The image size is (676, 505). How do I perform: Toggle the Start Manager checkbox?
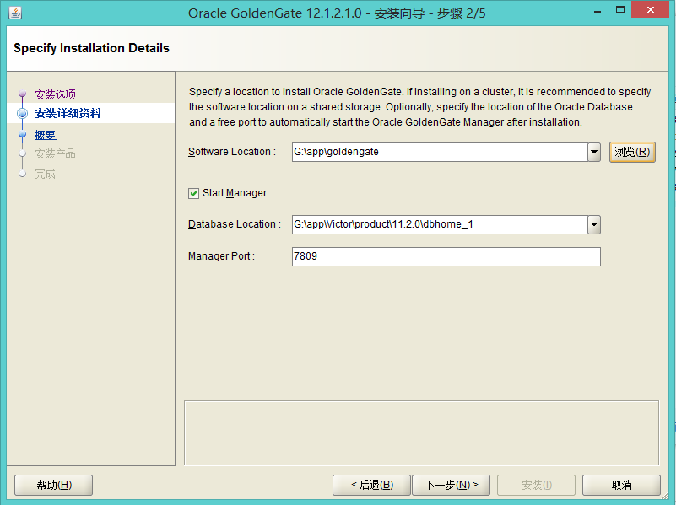click(193, 193)
